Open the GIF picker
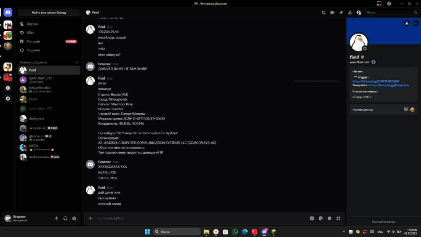 point(312,218)
